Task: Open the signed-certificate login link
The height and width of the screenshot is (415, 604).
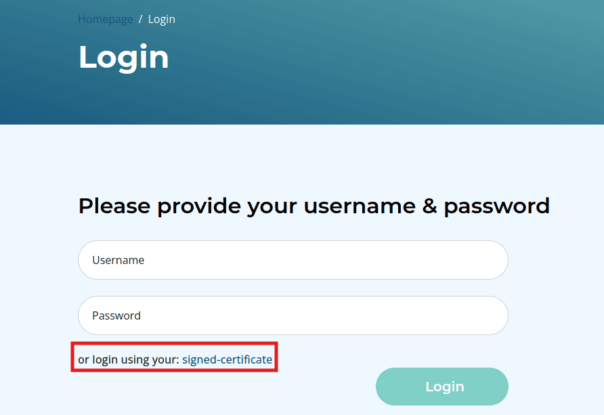Action: click(x=227, y=359)
